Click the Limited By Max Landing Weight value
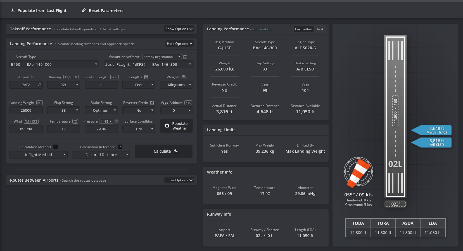The image size is (463, 251). click(x=305, y=151)
